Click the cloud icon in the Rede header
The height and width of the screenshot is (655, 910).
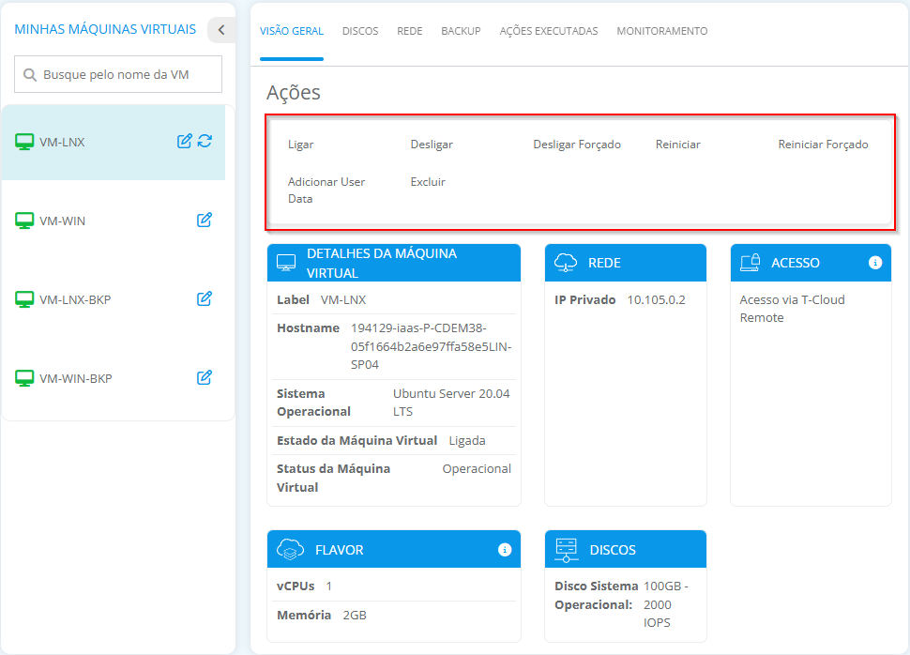point(566,263)
